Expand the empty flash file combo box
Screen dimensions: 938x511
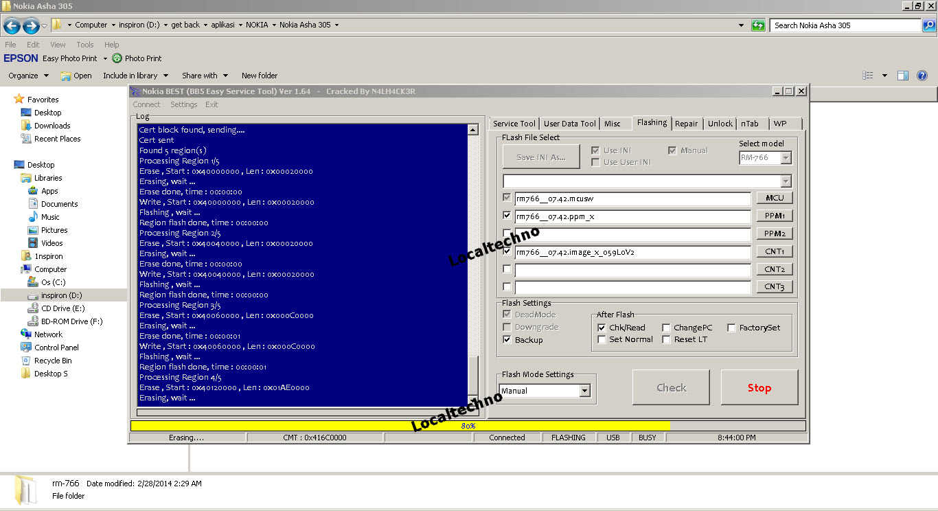[786, 181]
